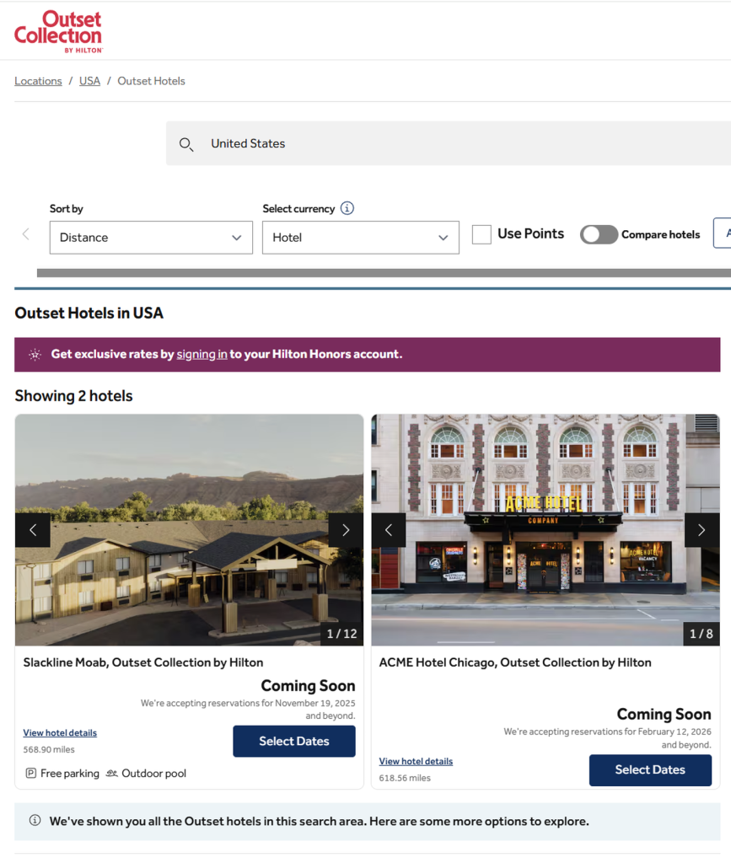Screen dimensions: 731x863
Task: Expand the Select currency dropdown
Action: point(360,238)
